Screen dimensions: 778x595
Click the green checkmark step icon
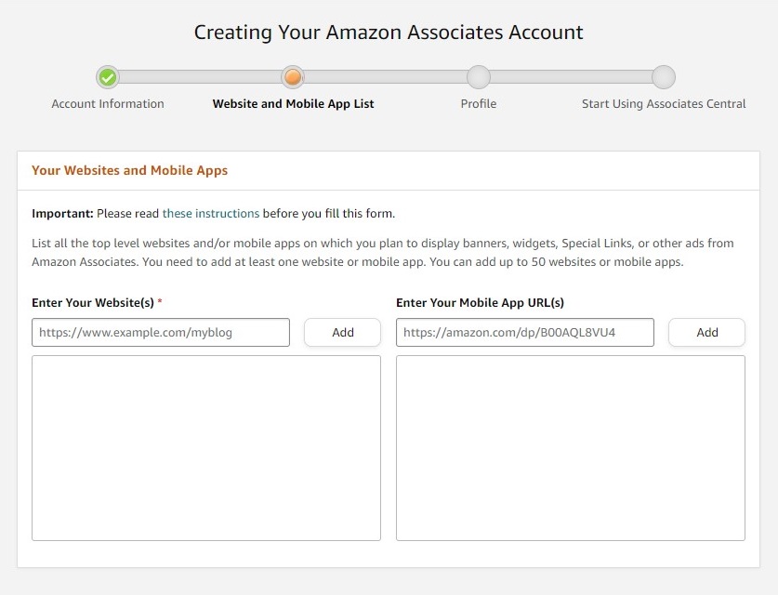click(108, 77)
